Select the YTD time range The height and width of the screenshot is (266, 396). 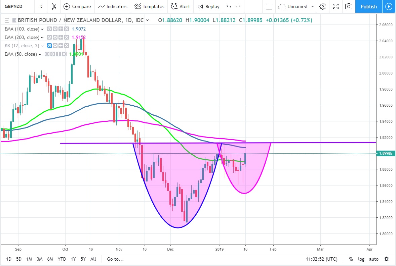[x=62, y=259]
